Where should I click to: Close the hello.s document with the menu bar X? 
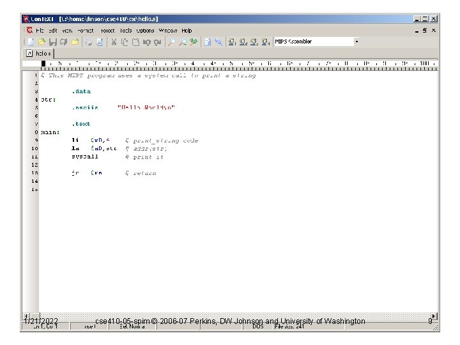click(434, 31)
